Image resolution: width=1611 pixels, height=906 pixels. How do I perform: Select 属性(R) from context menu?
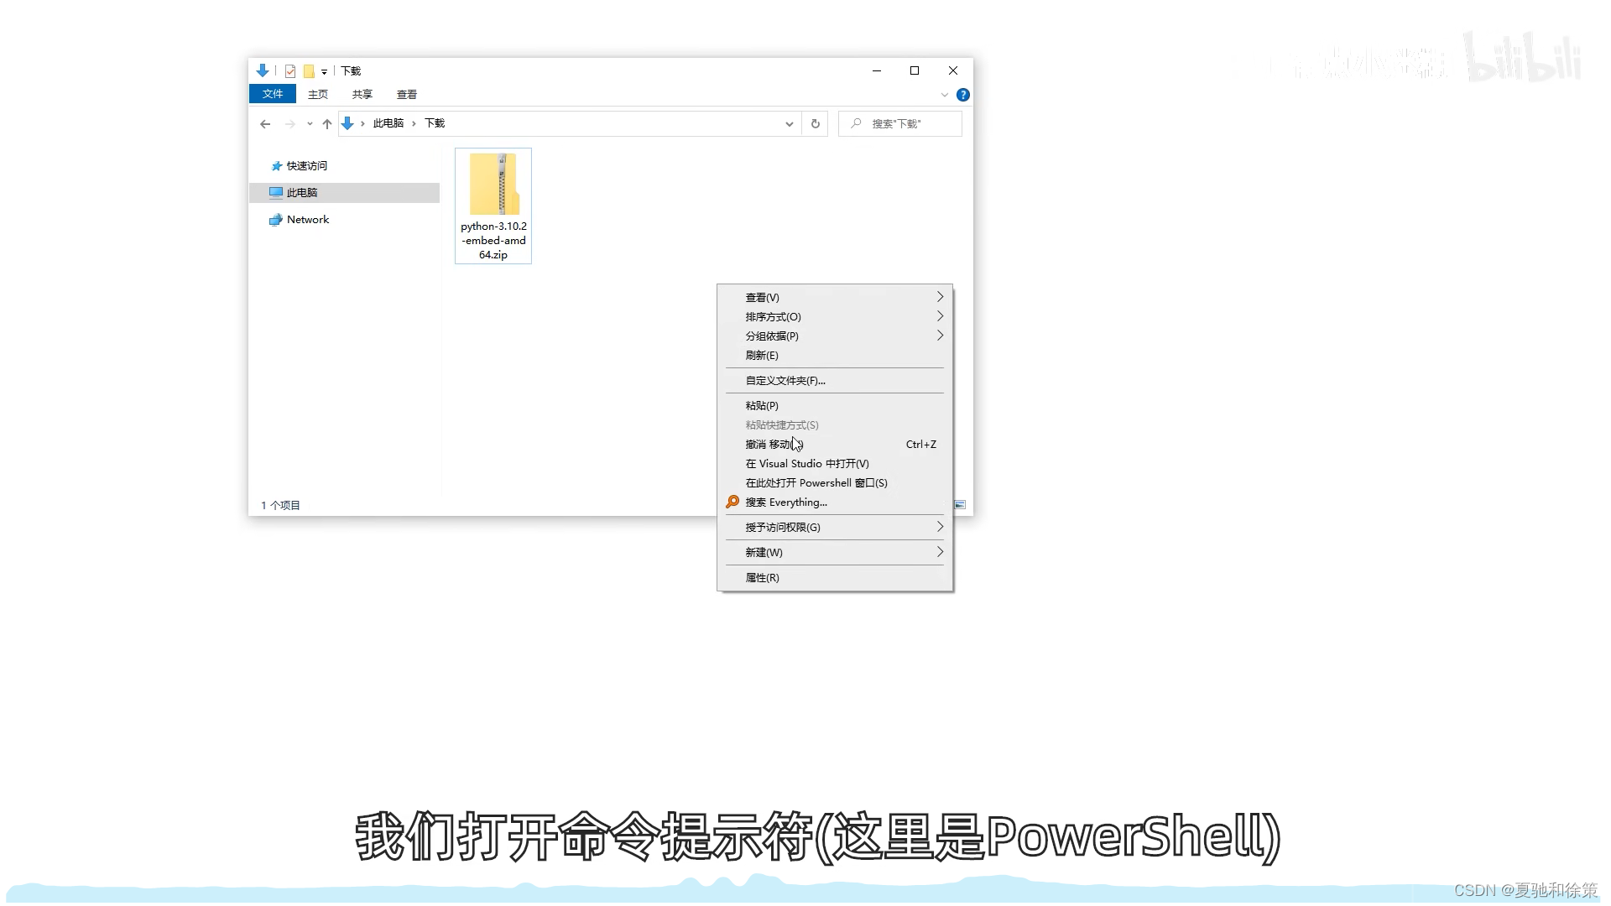[x=762, y=577]
